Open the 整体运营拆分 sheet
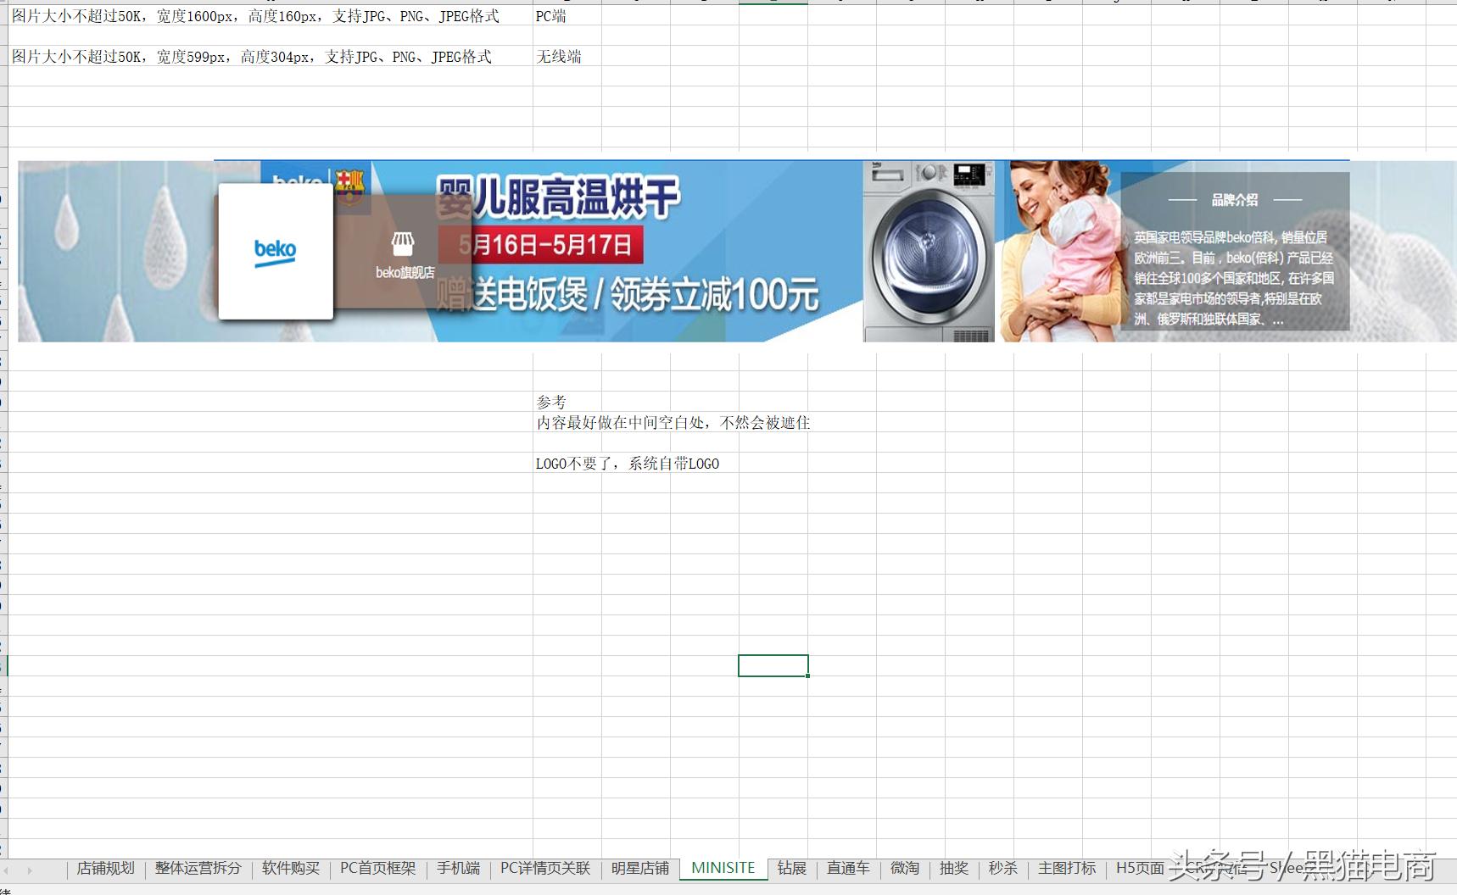This screenshot has width=1457, height=895. tap(198, 869)
